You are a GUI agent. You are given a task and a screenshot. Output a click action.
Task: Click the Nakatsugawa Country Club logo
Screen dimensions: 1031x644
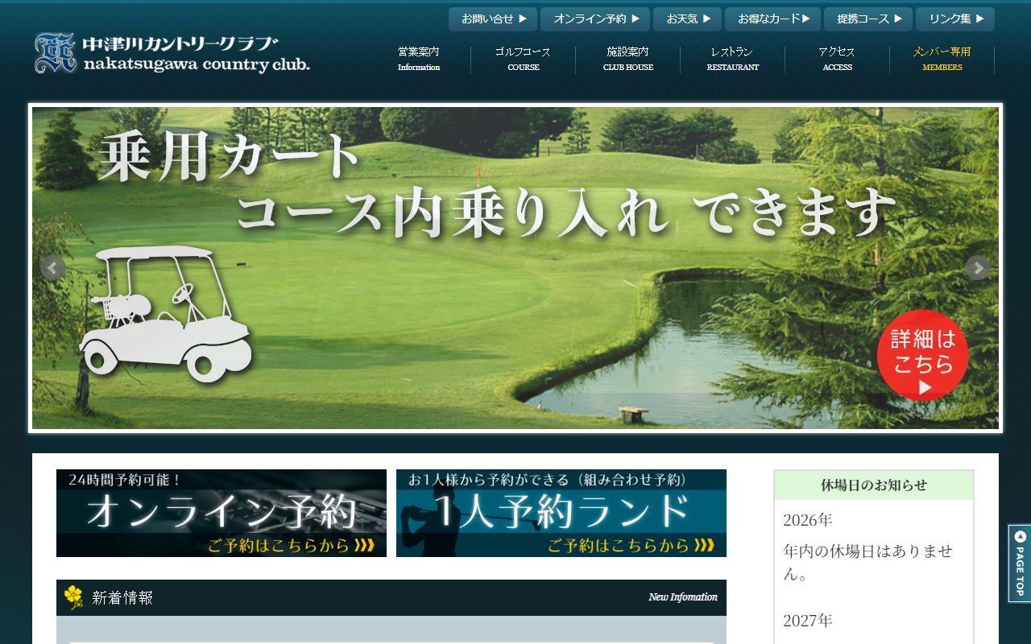[172, 53]
